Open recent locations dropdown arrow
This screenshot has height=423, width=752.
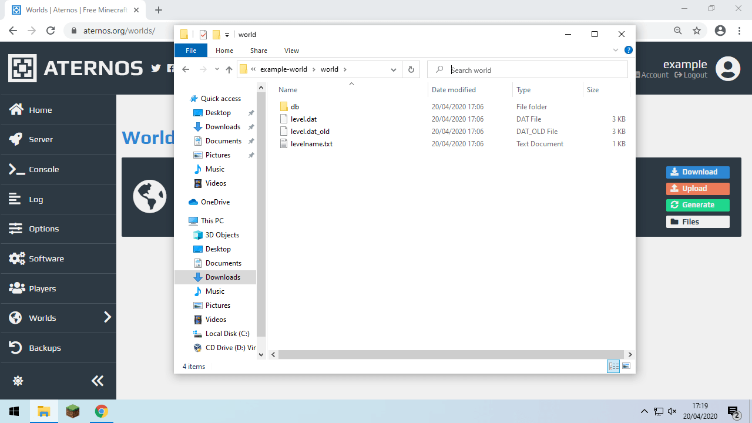tap(217, 69)
